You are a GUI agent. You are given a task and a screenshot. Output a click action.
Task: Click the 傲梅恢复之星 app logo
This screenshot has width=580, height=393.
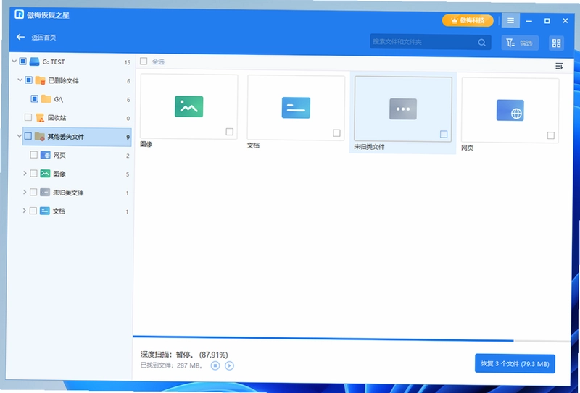click(19, 14)
